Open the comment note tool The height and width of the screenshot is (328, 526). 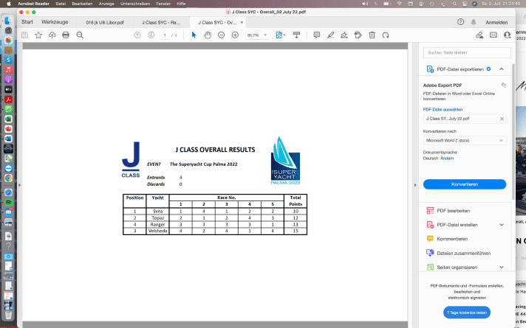(x=317, y=35)
